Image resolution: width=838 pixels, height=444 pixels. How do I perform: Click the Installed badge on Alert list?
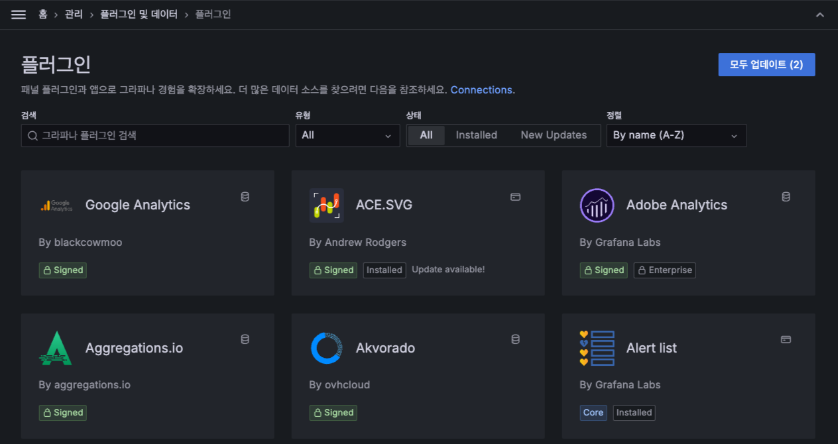point(634,413)
